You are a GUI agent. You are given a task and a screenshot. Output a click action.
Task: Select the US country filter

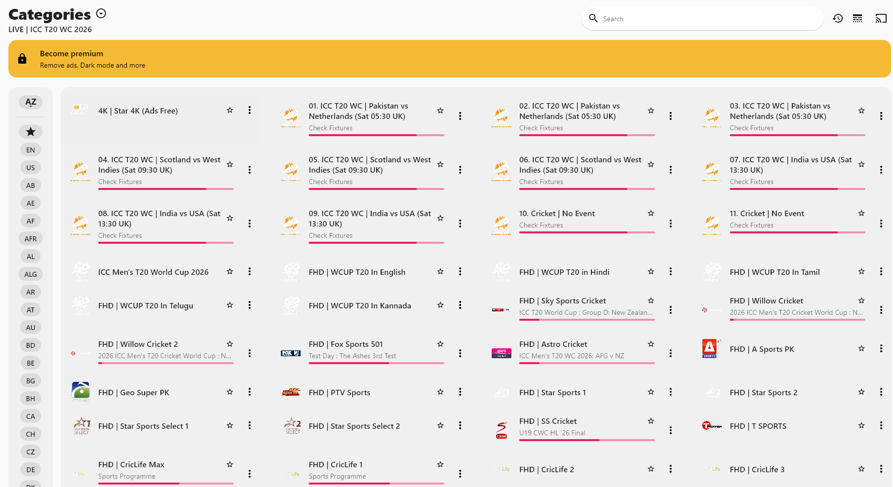[x=31, y=168]
